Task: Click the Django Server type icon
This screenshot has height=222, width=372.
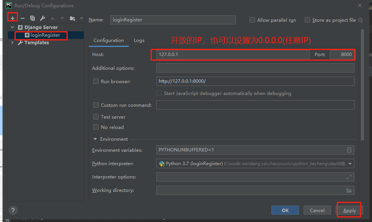Action: click(20, 27)
